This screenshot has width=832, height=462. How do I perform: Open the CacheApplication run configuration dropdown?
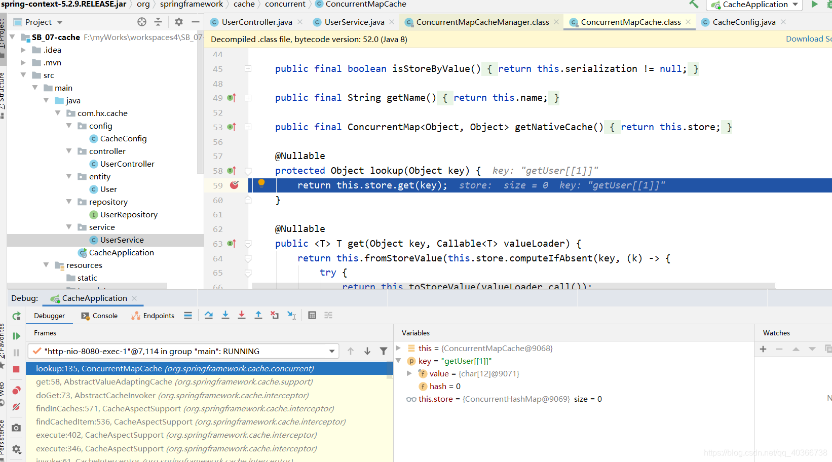click(x=755, y=5)
